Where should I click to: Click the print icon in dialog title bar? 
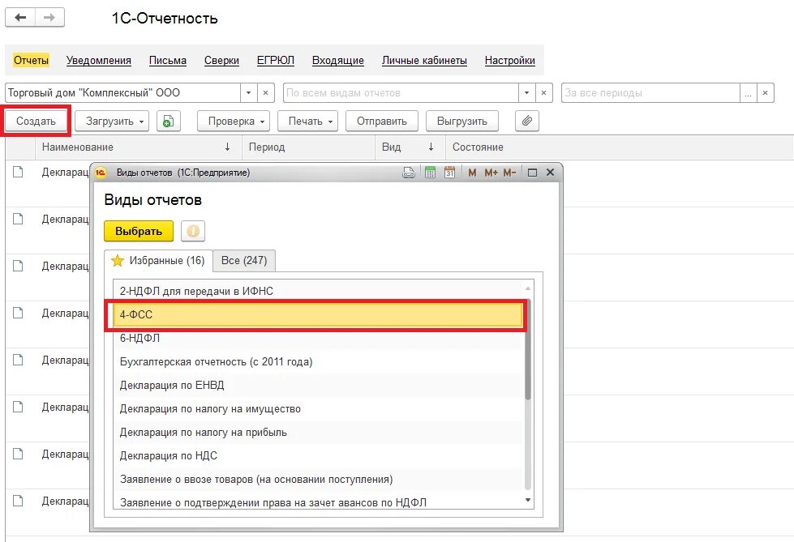409,173
